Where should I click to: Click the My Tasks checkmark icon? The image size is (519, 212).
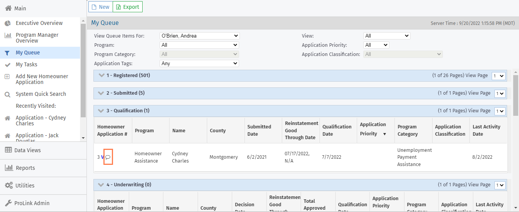7,65
